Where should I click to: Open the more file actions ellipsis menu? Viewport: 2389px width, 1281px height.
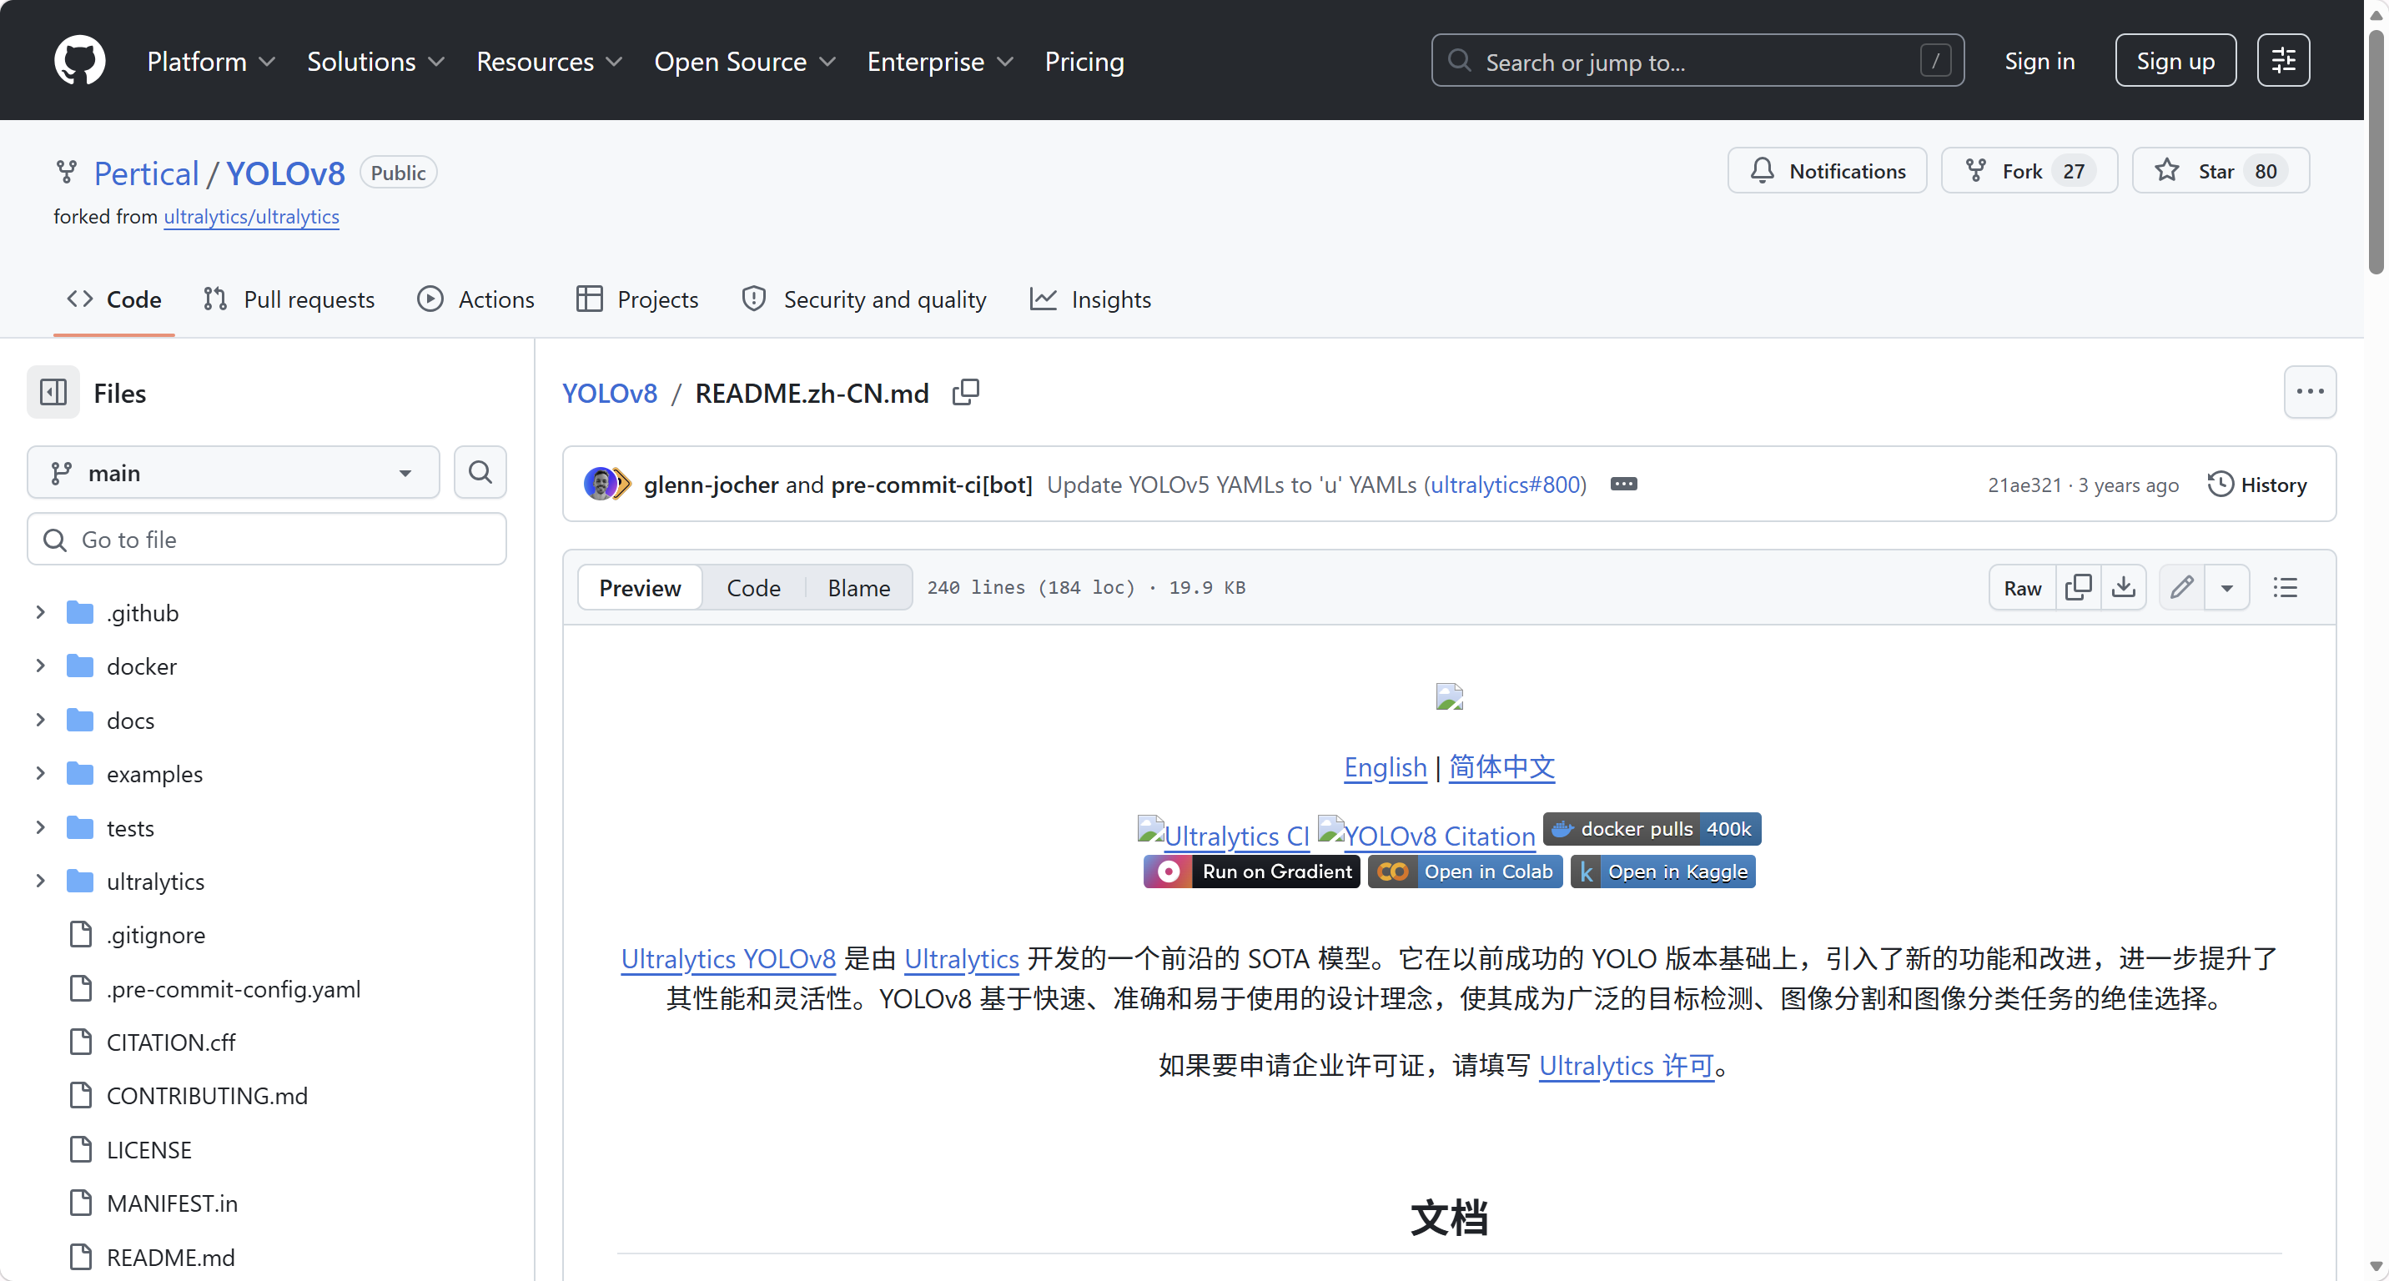(2309, 392)
